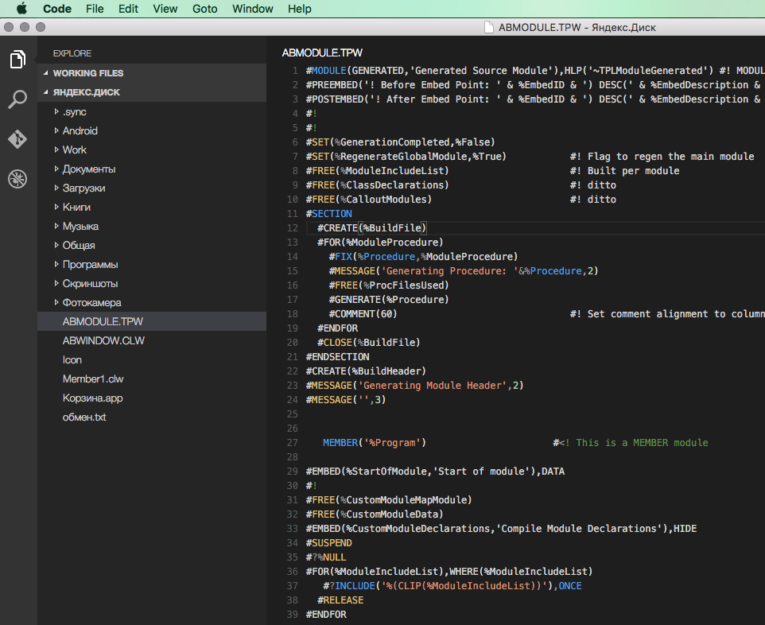Expand the Android folder
This screenshot has width=765, height=625.
[x=80, y=130]
